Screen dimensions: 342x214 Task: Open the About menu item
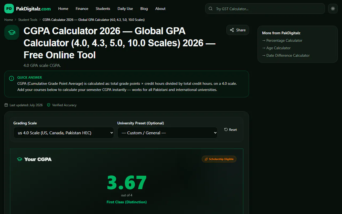click(x=160, y=9)
